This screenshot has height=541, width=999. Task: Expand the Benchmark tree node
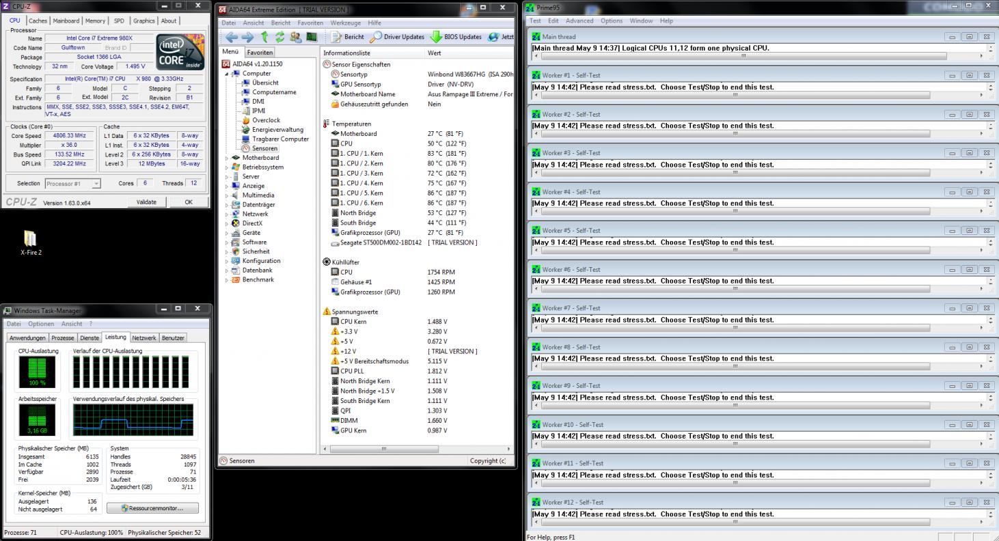227,279
